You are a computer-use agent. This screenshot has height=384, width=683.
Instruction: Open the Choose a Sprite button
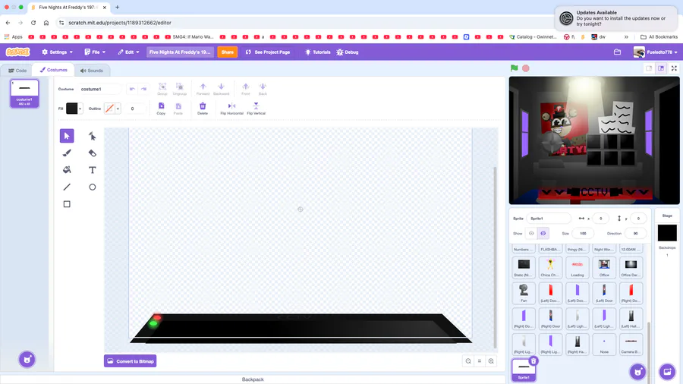(x=637, y=372)
